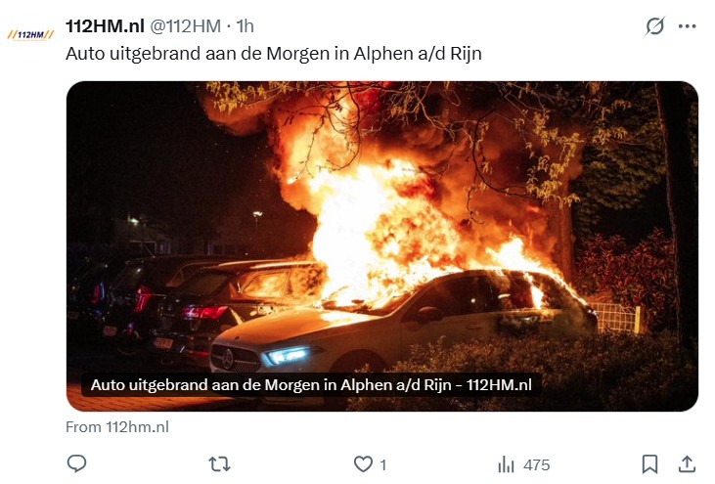Select the @112HM handle
Image resolution: width=715 pixels, height=484 pixels.
[x=185, y=26]
